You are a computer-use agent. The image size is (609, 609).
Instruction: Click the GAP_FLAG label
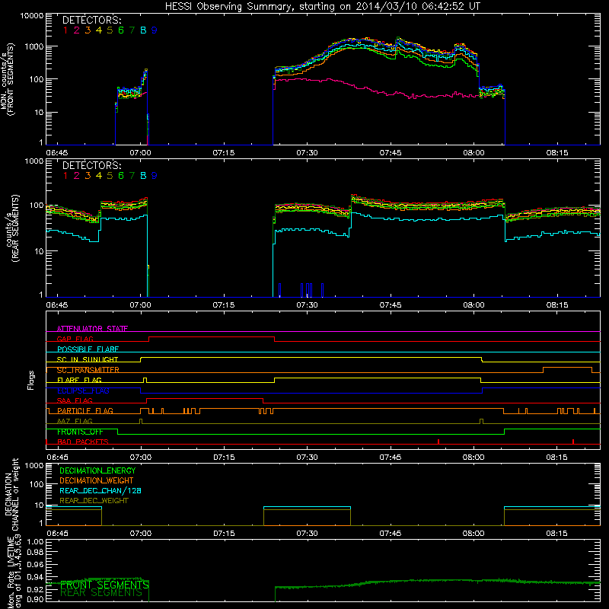tap(75, 339)
